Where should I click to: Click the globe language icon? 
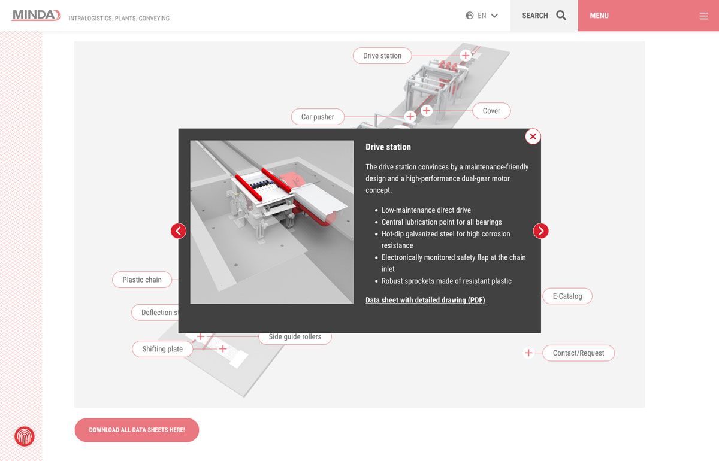pyautogui.click(x=470, y=16)
